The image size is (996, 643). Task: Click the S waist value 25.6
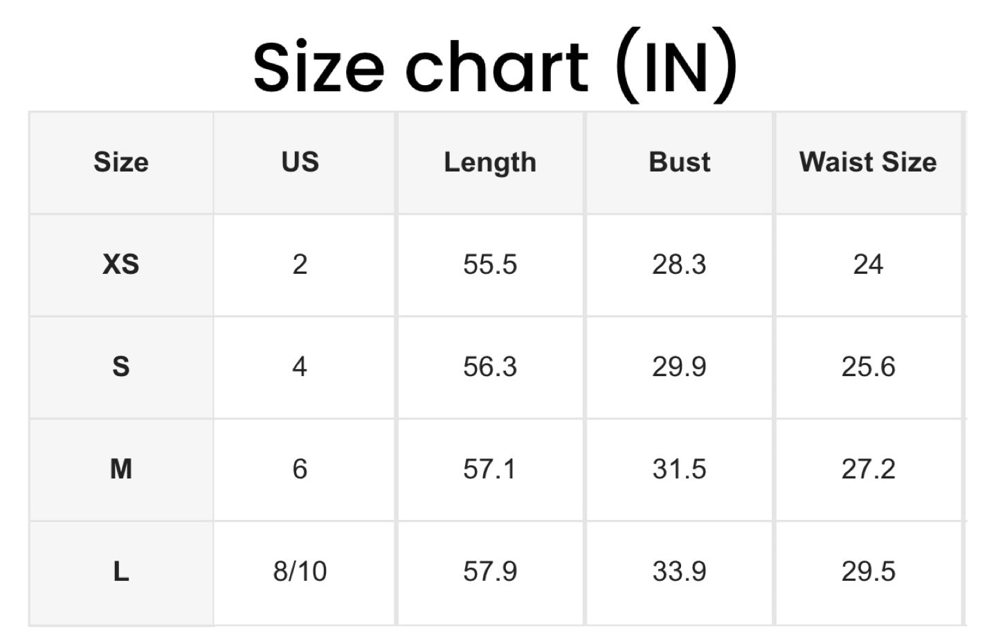(868, 366)
